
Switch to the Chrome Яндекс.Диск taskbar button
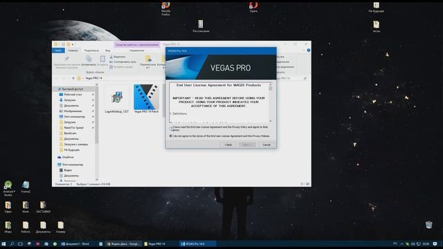(x=123, y=244)
